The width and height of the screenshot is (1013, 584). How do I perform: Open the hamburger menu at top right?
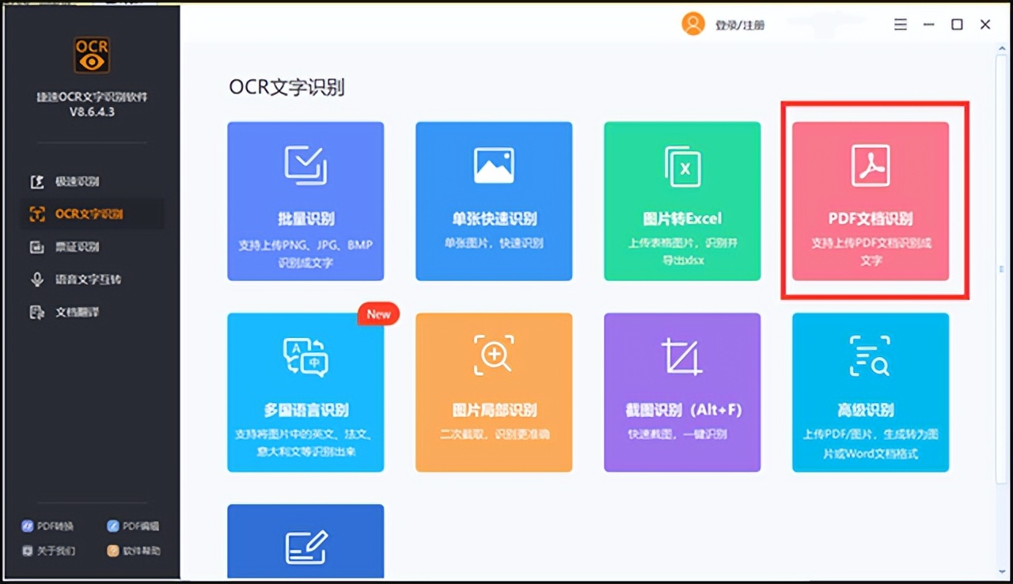pyautogui.click(x=900, y=24)
